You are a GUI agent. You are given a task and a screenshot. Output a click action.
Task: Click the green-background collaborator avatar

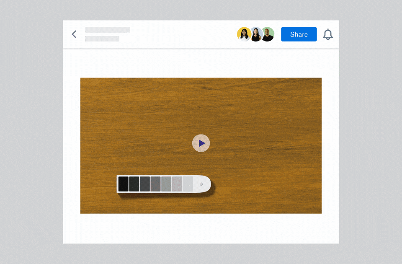click(268, 34)
